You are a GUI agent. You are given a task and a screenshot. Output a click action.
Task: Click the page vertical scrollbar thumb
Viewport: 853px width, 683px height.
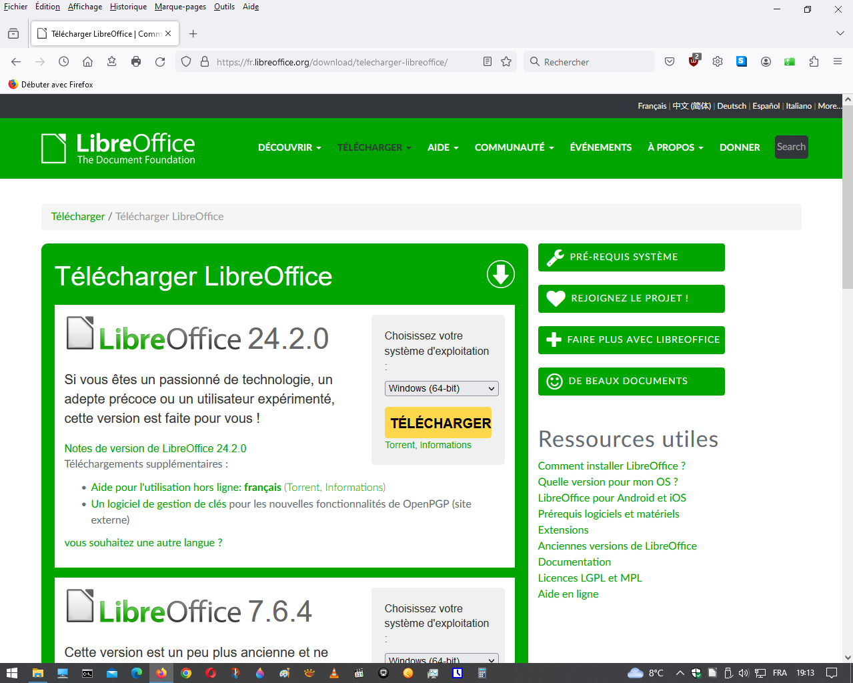848,197
